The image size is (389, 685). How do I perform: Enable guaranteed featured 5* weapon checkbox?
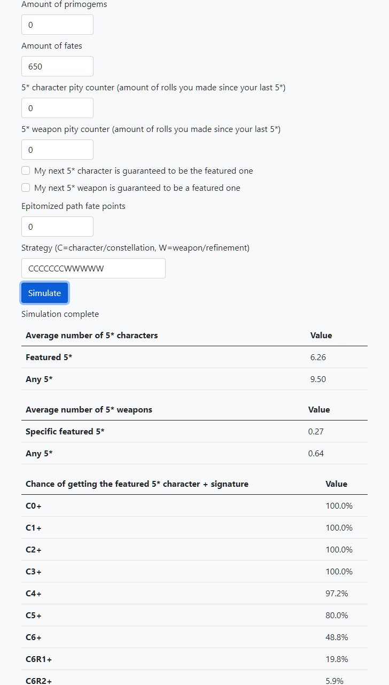26,188
